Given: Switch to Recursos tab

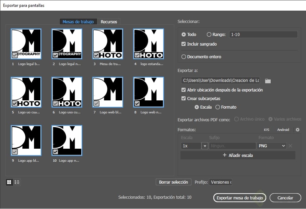Looking at the screenshot, I should coord(109,22).
